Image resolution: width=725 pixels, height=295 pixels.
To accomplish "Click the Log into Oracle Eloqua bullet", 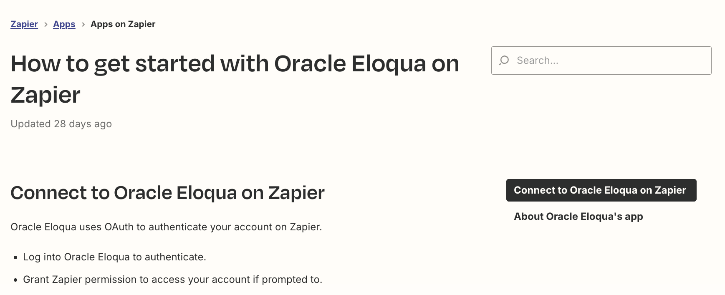I will (x=114, y=257).
